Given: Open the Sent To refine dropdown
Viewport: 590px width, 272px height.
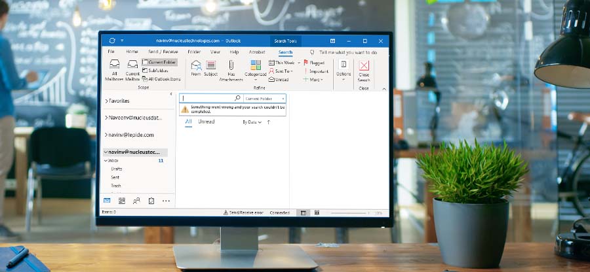Looking at the screenshot, I should click(281, 71).
